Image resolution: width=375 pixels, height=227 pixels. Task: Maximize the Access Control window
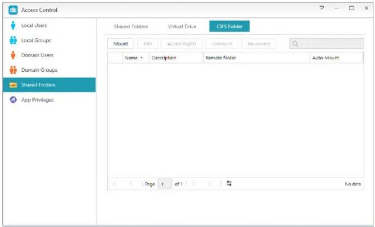(351, 8)
